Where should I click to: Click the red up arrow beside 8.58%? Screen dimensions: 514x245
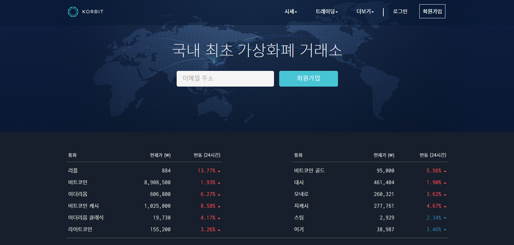219,206
